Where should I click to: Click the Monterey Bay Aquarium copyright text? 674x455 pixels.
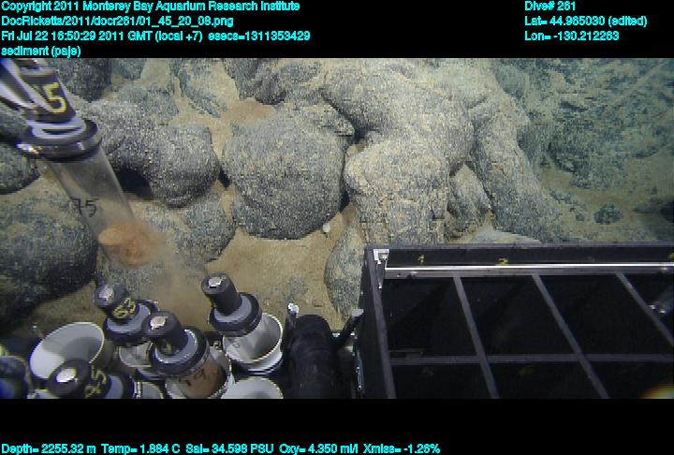(x=150, y=7)
